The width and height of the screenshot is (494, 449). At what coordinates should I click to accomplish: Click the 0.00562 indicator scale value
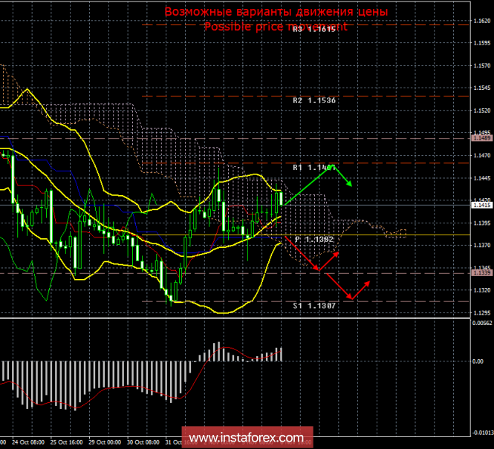coord(482,323)
